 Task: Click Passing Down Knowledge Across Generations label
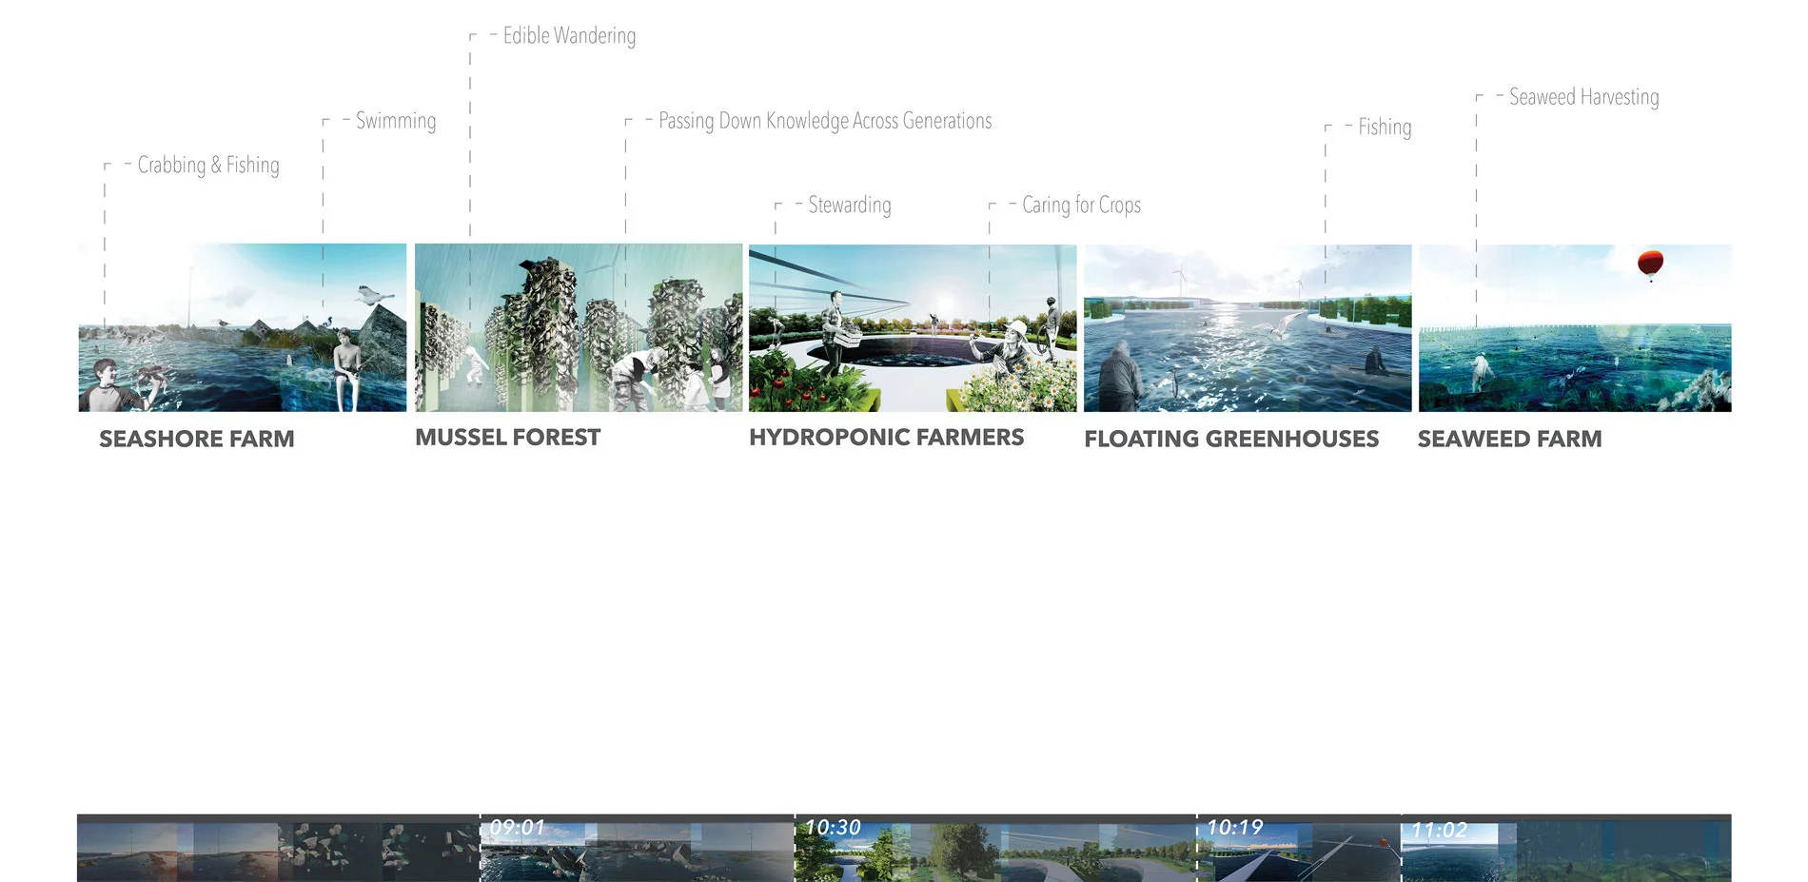tap(825, 121)
